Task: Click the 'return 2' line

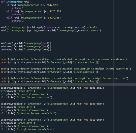Action: pyautogui.click(x=18, y=15)
